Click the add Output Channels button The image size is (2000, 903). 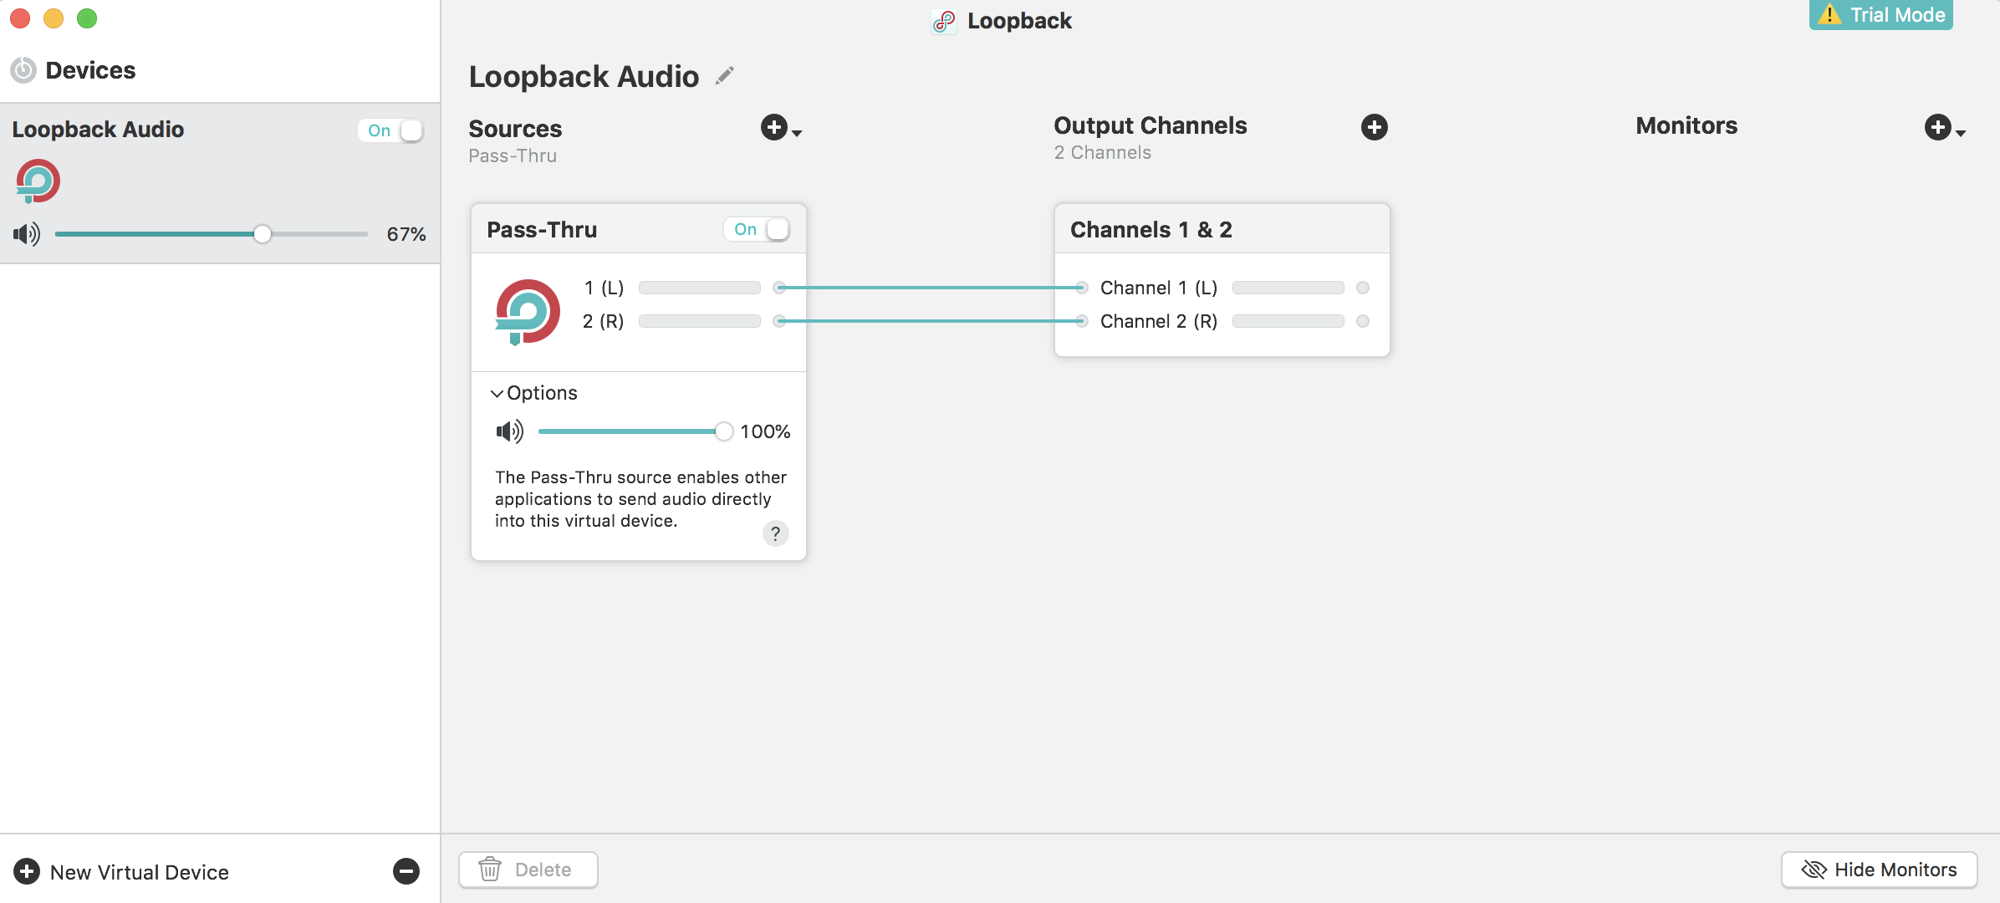click(1375, 125)
